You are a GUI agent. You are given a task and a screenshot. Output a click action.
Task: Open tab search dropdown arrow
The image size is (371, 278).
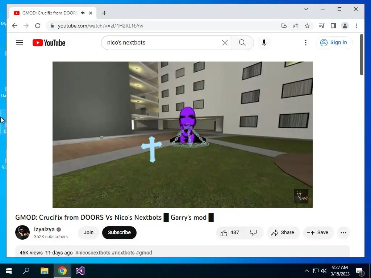click(306, 9)
